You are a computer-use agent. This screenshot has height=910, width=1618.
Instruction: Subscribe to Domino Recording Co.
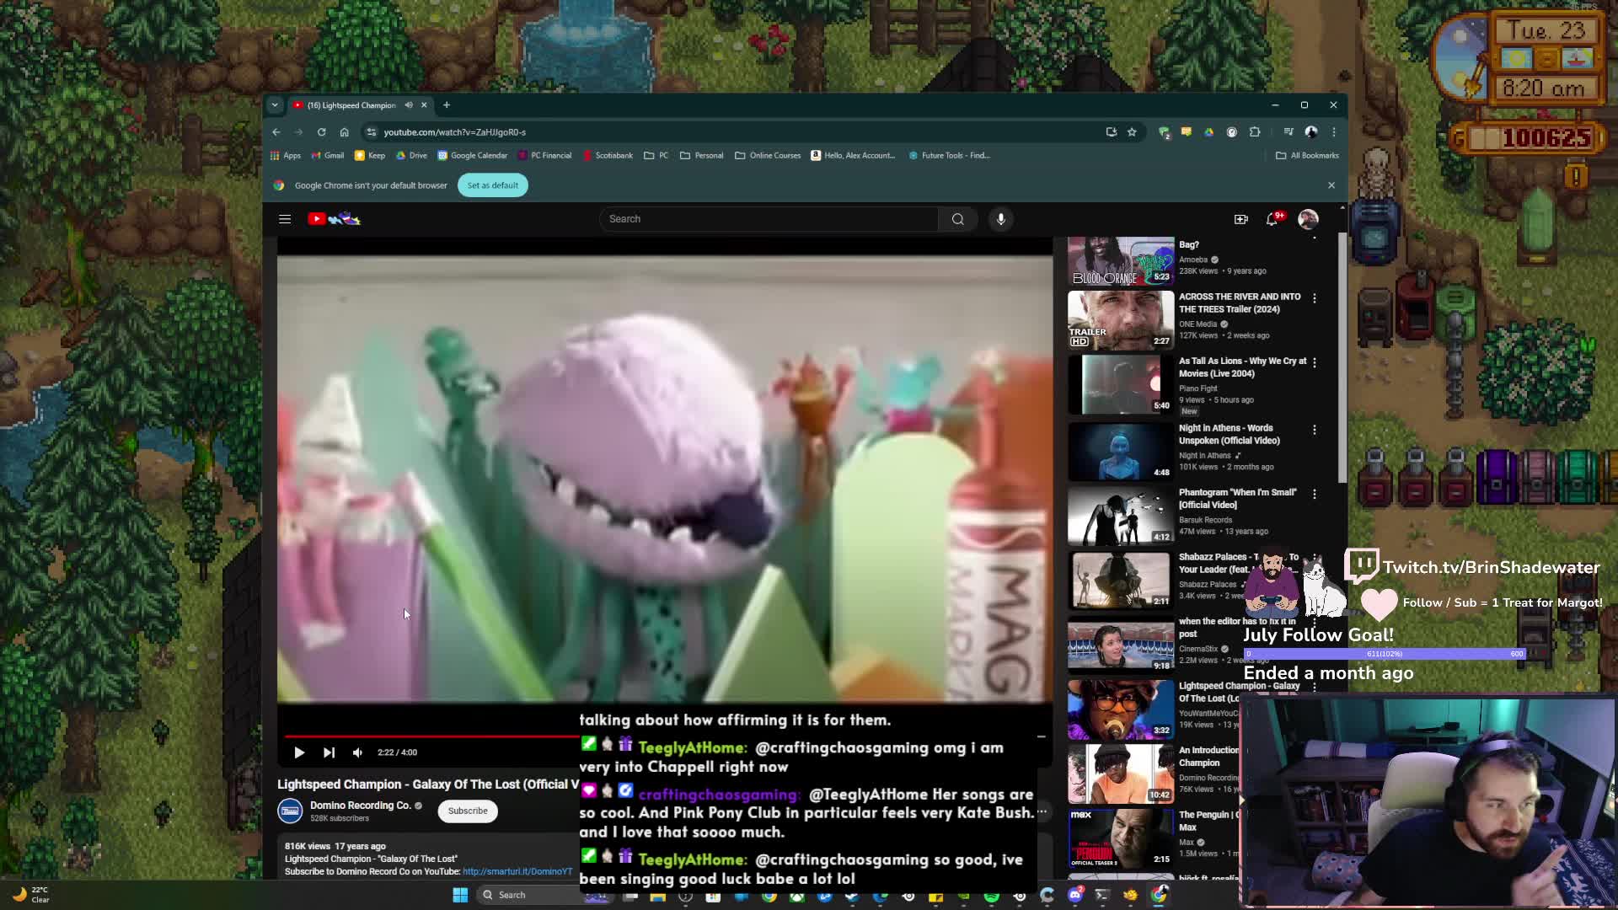coord(468,811)
